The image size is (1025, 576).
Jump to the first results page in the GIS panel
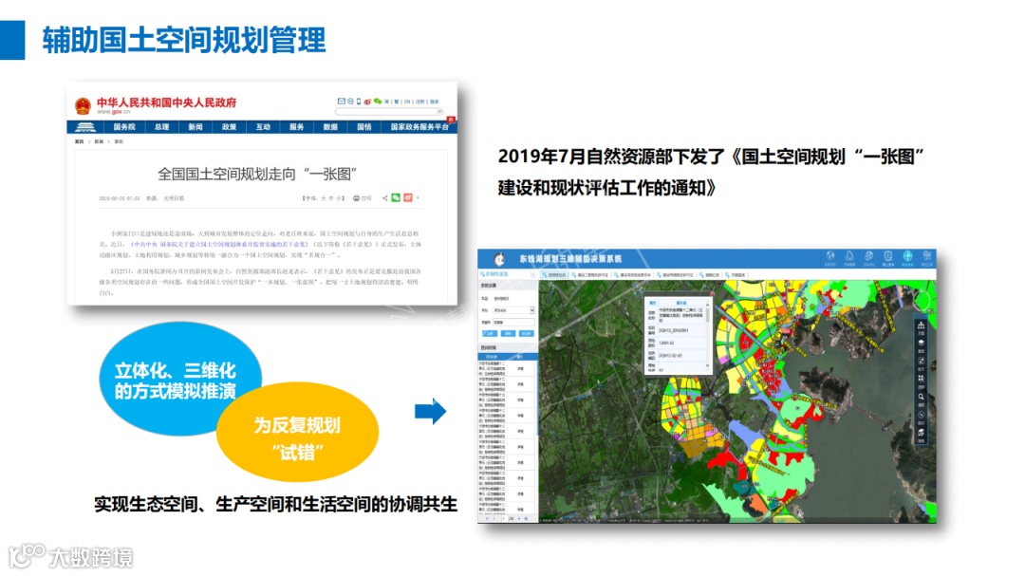[x=487, y=518]
